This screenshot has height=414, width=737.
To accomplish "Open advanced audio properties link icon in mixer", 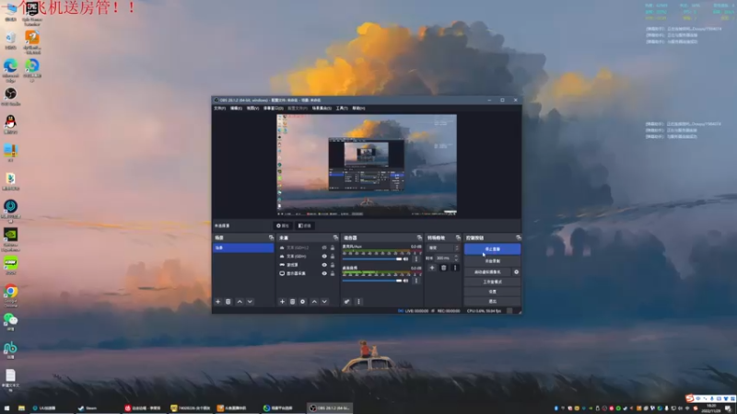I will [x=347, y=302].
